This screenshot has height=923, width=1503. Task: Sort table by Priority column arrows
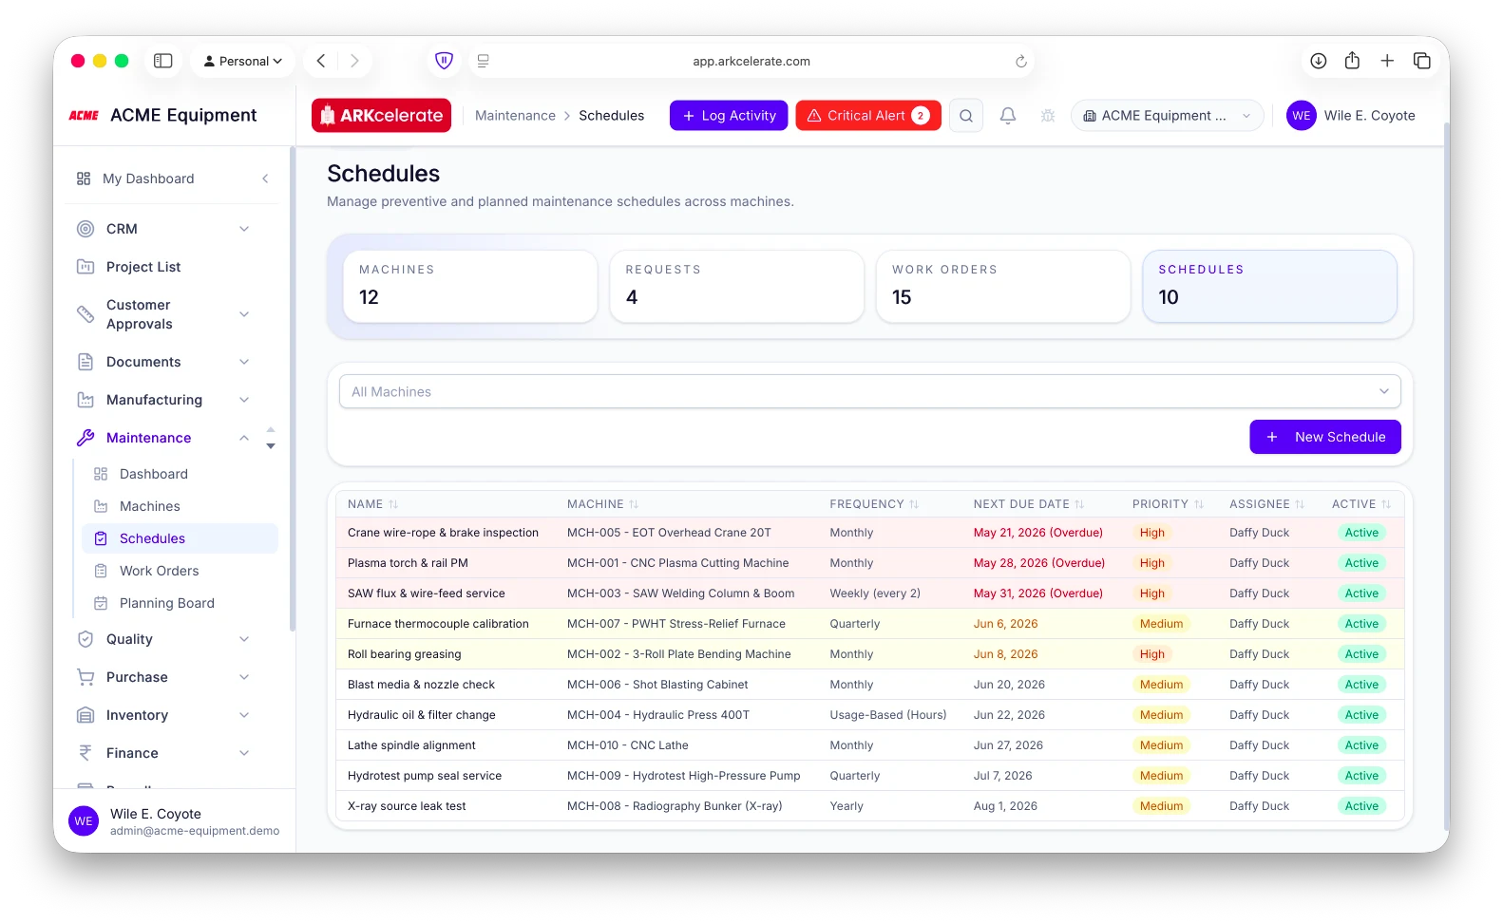[x=1199, y=504]
